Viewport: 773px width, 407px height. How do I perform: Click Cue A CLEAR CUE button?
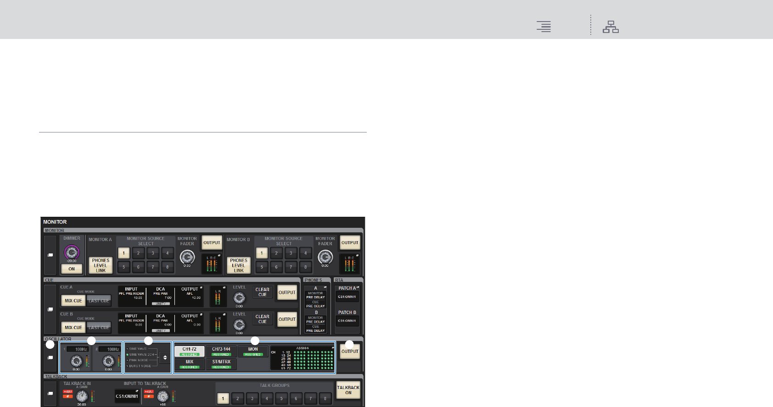coord(263,292)
